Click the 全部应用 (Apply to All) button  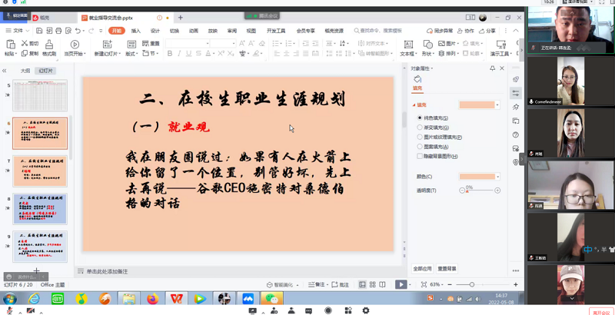[x=422, y=269]
